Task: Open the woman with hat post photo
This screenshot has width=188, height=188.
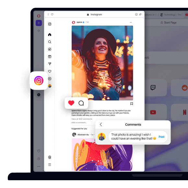Action: 102,63
